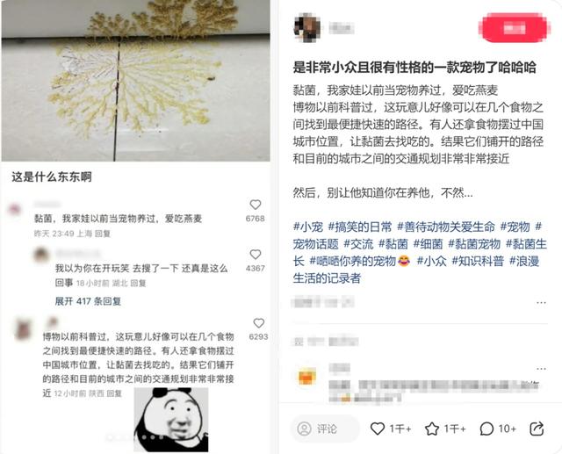Like the comment with 6293 likes
Image resolution: width=562 pixels, height=454 pixels.
pos(259,323)
